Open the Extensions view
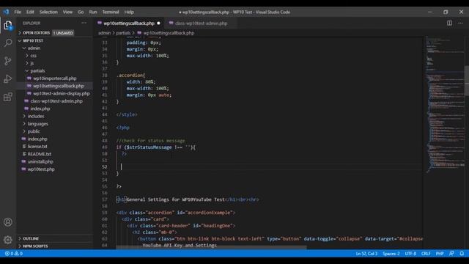The height and width of the screenshot is (264, 469). (x=8, y=97)
